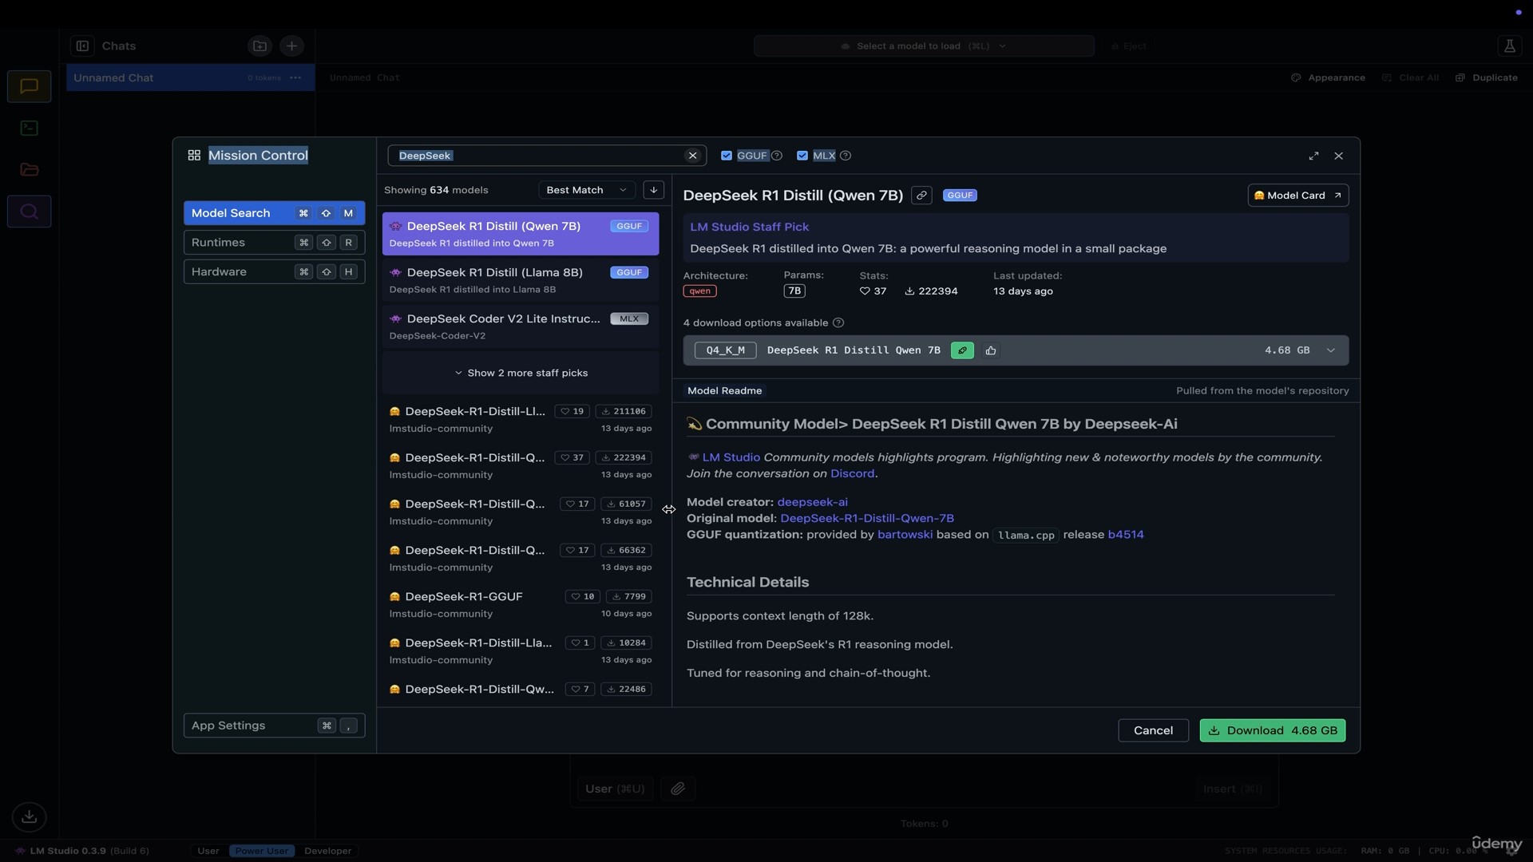Image resolution: width=1533 pixels, height=862 pixels.
Task: Select result with 211106 downloads
Action: click(x=521, y=420)
